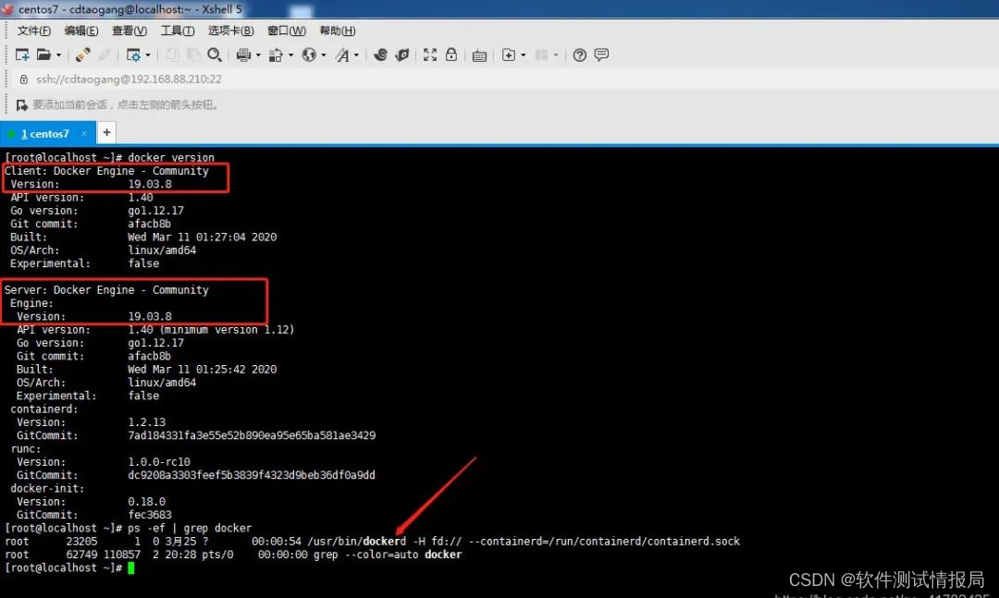Open Find with magnifier icon
The width and height of the screenshot is (999, 598).
(215, 55)
